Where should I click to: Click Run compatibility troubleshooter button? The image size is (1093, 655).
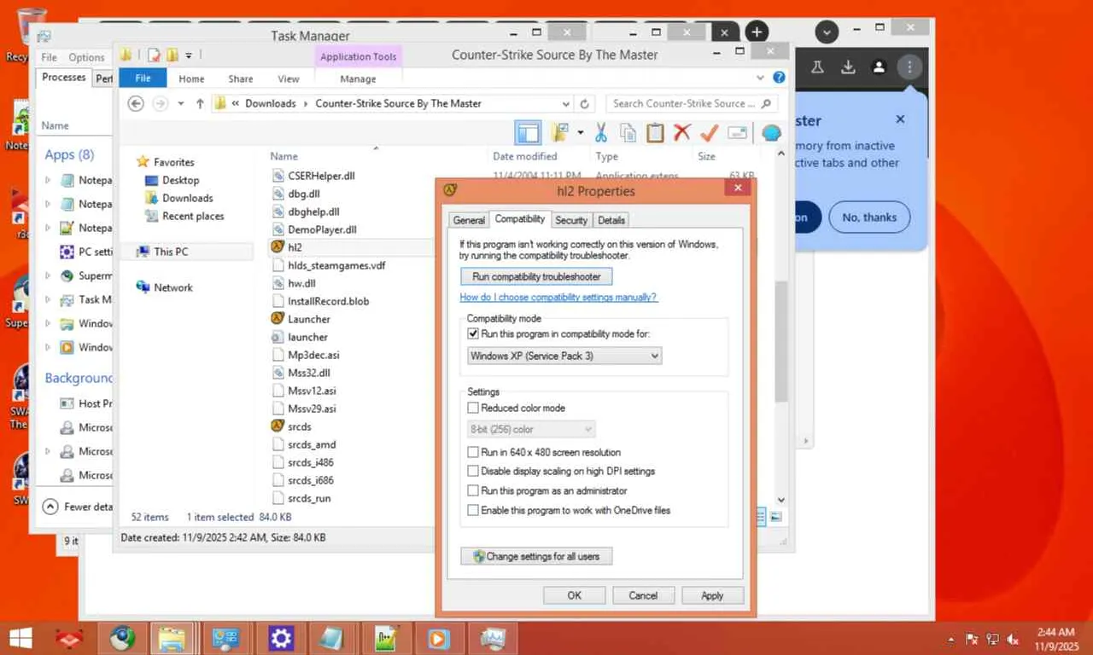pos(536,276)
